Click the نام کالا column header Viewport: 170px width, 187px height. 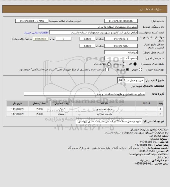pyautogui.click(x=104, y=103)
